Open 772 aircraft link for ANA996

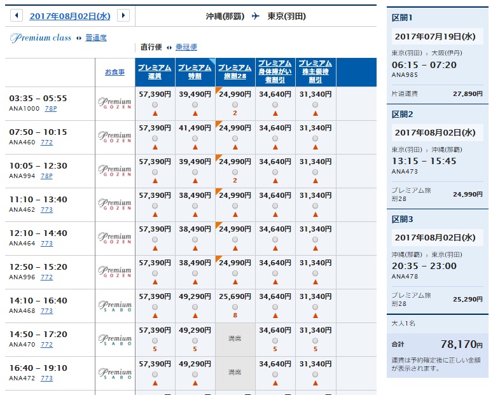pyautogui.click(x=46, y=277)
